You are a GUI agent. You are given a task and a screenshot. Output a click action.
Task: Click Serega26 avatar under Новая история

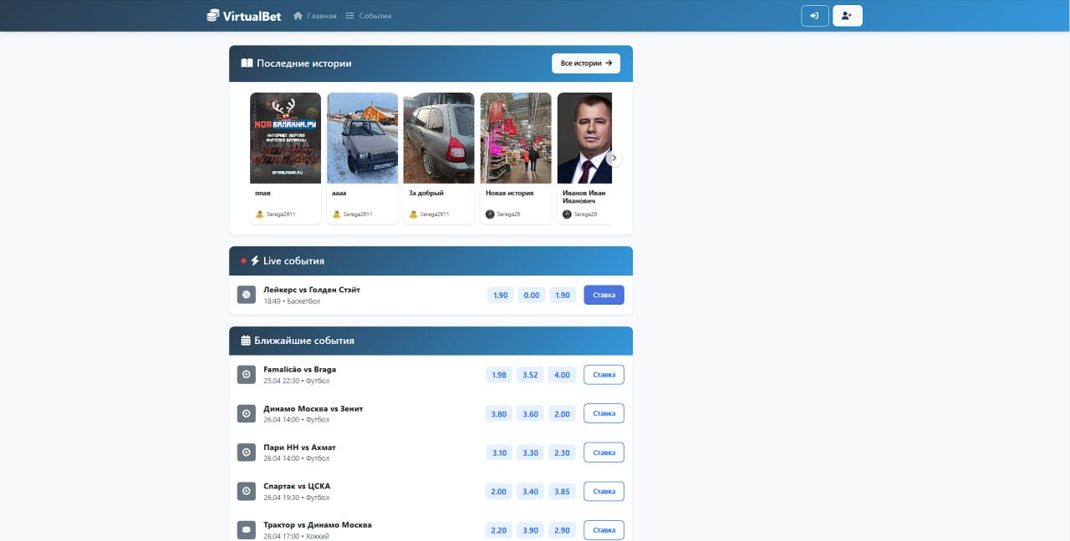click(491, 215)
